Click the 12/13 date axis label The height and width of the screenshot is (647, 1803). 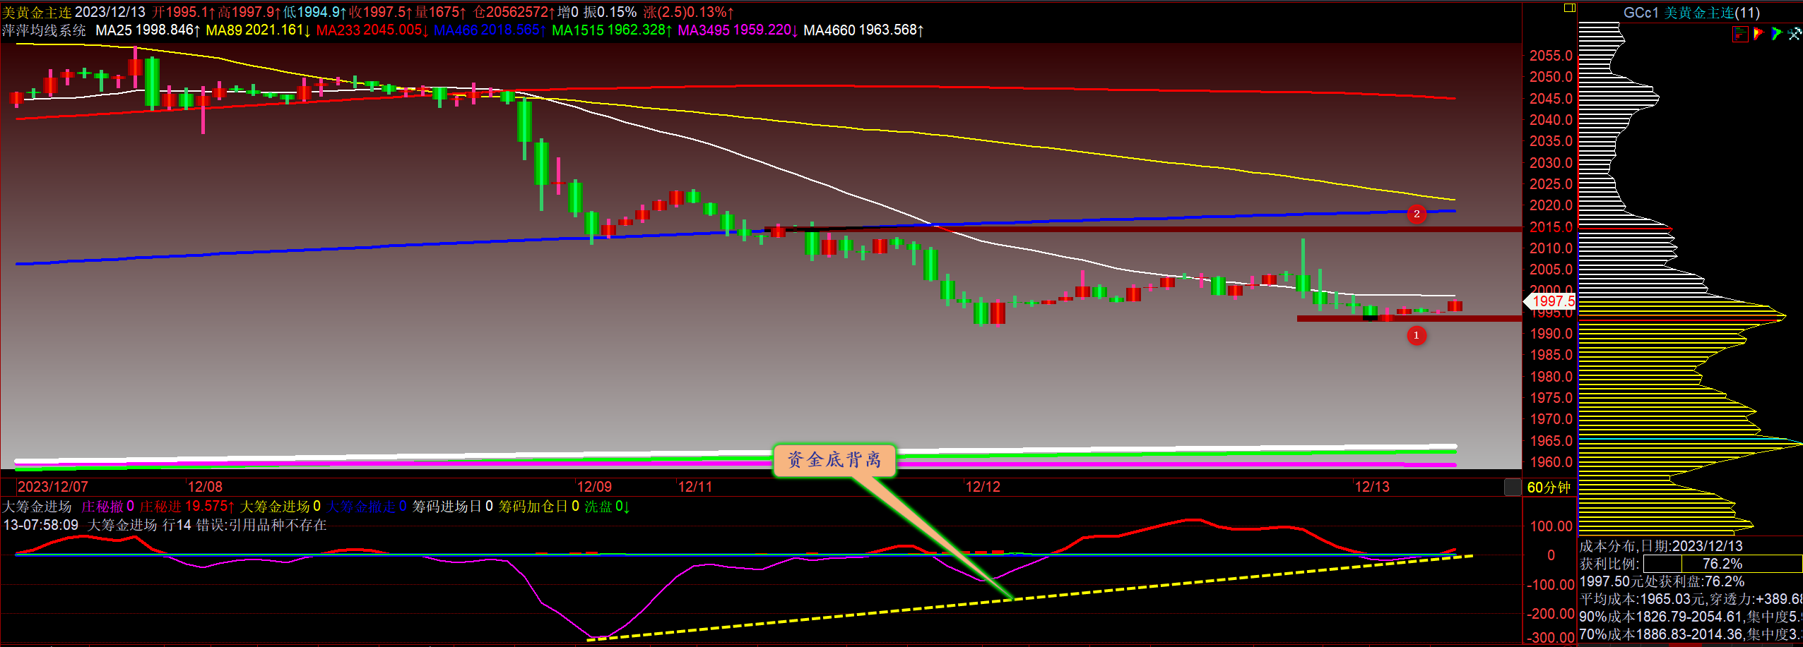tap(1372, 487)
